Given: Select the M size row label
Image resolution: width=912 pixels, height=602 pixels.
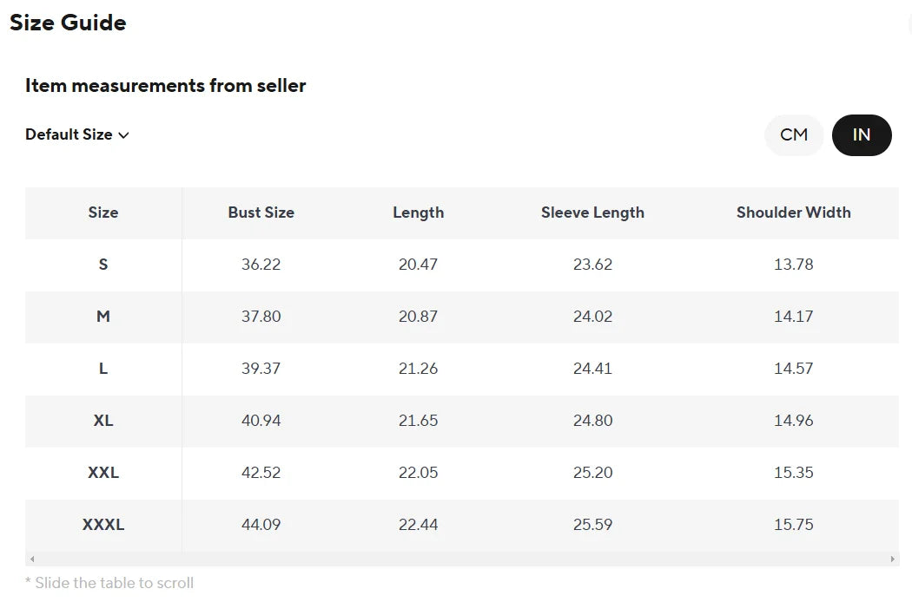Looking at the screenshot, I should [x=103, y=317].
